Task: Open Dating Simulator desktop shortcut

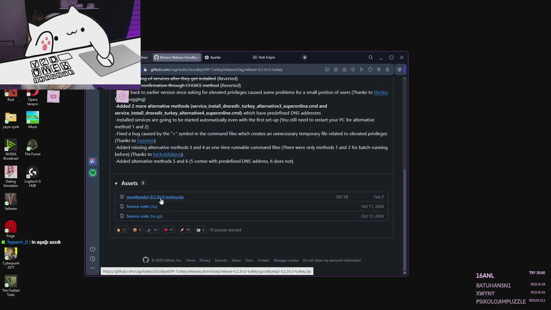Action: (x=11, y=177)
